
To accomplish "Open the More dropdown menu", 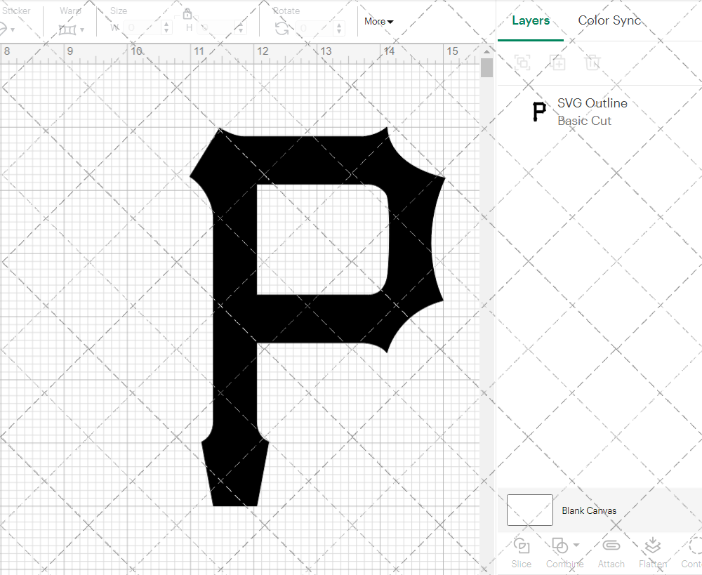I will click(379, 21).
